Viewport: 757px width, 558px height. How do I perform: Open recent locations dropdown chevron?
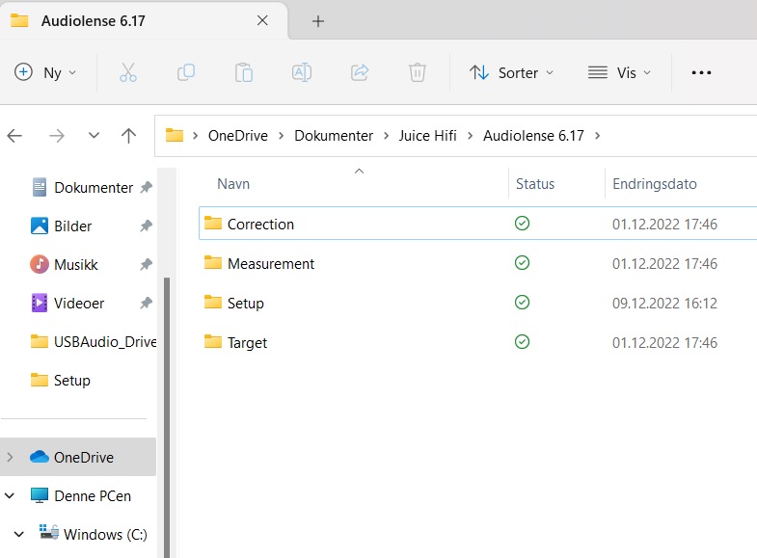tap(94, 136)
